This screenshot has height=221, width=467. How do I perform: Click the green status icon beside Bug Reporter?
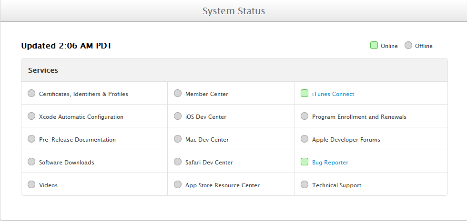tap(305, 162)
